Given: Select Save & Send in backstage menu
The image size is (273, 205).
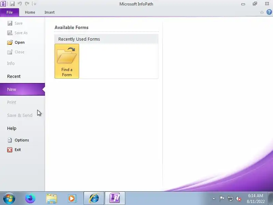Looking at the screenshot, I should coord(20,115).
